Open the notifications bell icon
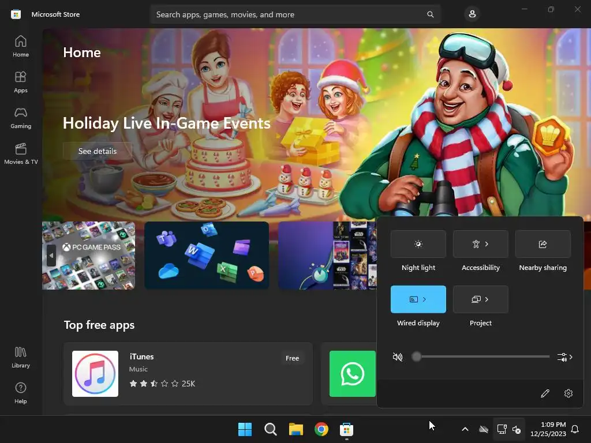The height and width of the screenshot is (443, 591). coord(575,429)
